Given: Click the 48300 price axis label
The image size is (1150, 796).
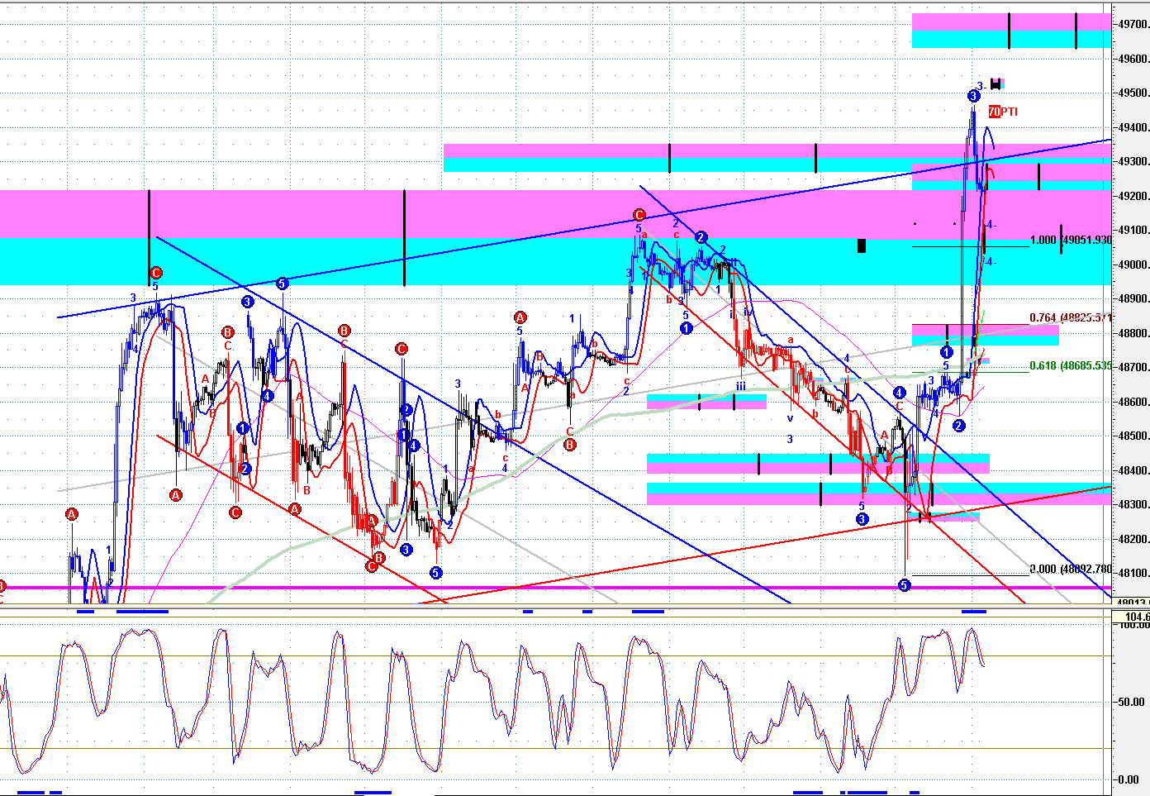Looking at the screenshot, I should [1133, 505].
